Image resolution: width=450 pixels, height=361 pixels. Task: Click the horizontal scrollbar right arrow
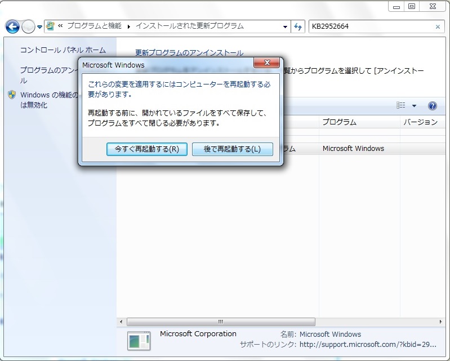click(441, 322)
